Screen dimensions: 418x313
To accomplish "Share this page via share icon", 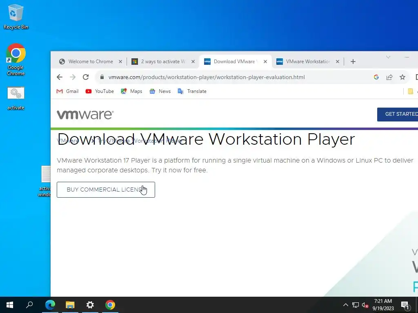I will coord(389,77).
